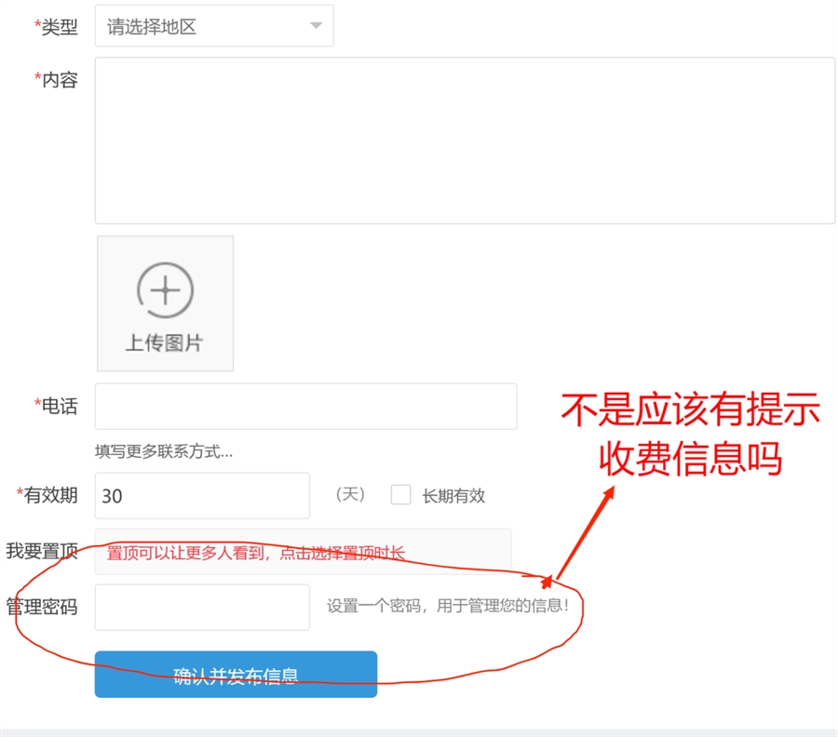This screenshot has height=737, width=838.
Task: Focus the 管理密码 password field
Action: pos(202,607)
